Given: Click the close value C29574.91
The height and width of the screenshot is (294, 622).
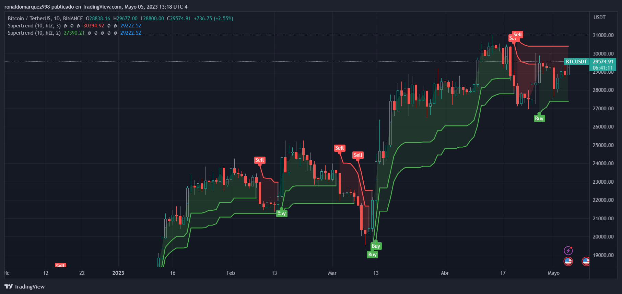Looking at the screenshot, I should click(179, 19).
